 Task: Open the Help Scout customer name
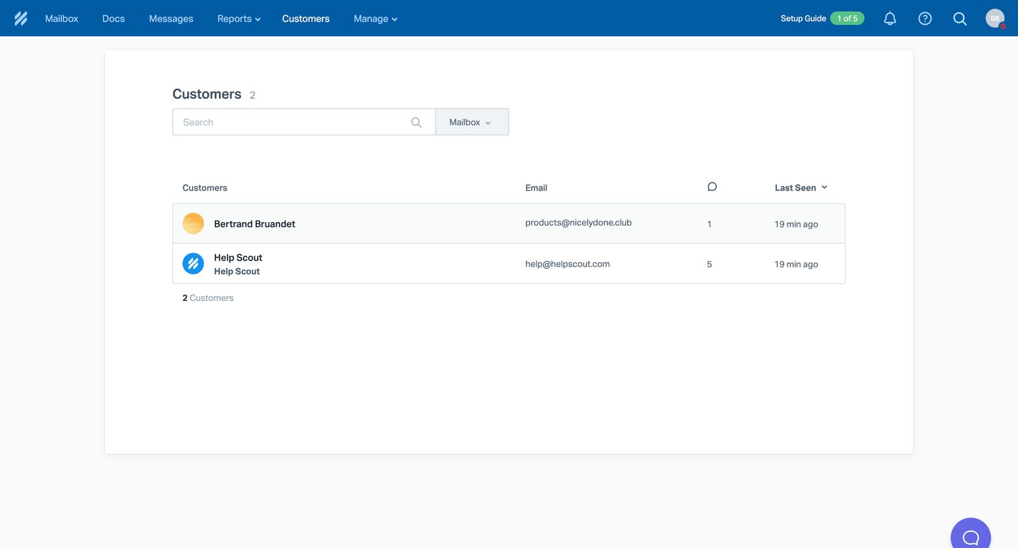(238, 258)
